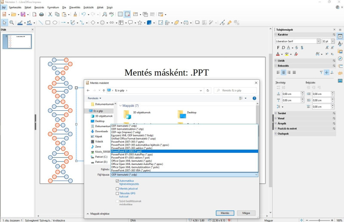Screen dimensions: 344x222
Task: Center align paragraph in Bekezdés panel
Action: point(284,73)
